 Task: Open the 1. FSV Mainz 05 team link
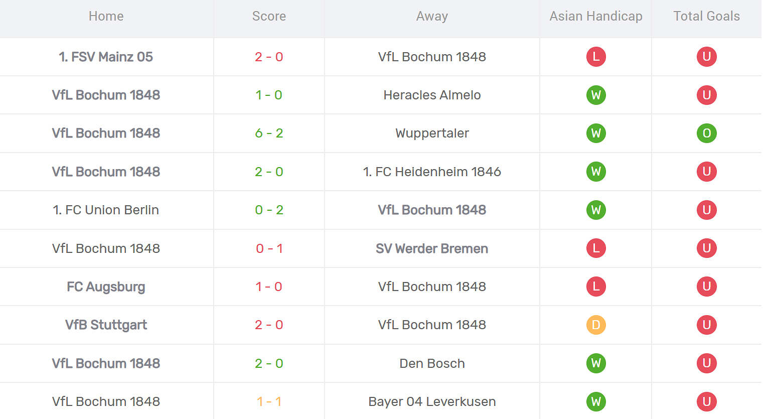(106, 57)
